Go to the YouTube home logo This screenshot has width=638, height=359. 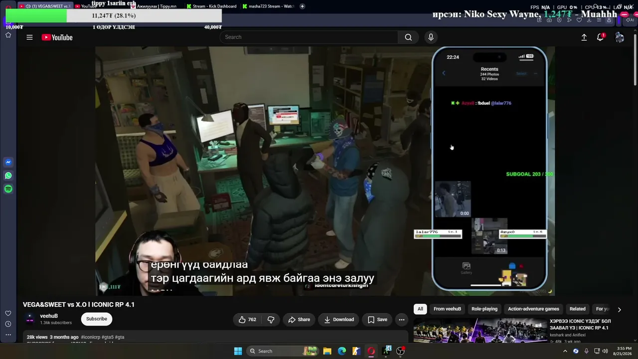pyautogui.click(x=57, y=37)
